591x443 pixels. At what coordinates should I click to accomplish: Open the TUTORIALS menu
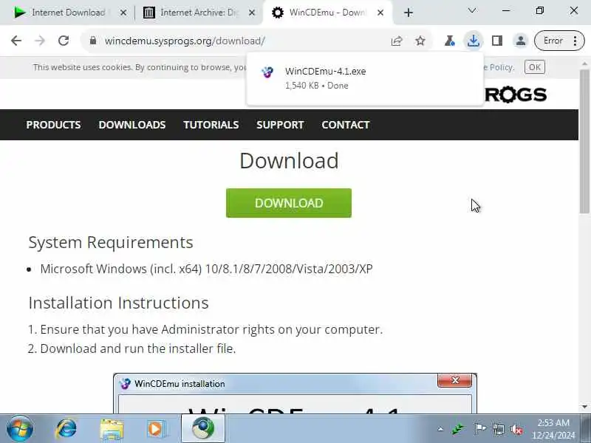coord(211,125)
